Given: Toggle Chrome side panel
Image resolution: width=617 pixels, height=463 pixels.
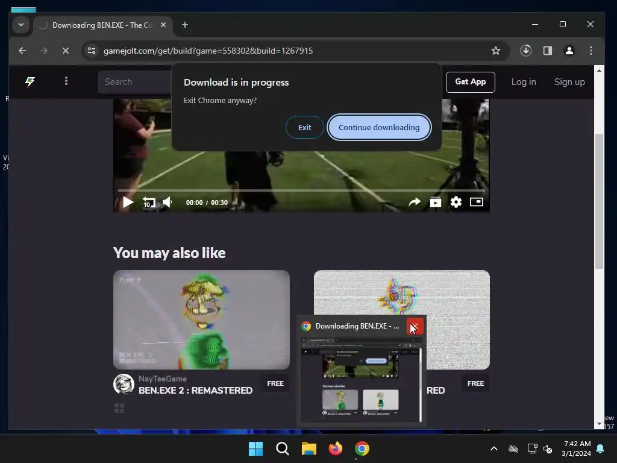Looking at the screenshot, I should tap(547, 51).
